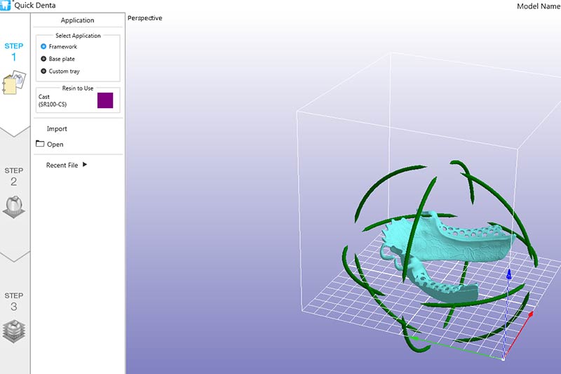Pick the purple resin color swatch
Image resolution: width=561 pixels, height=374 pixels.
pos(105,100)
